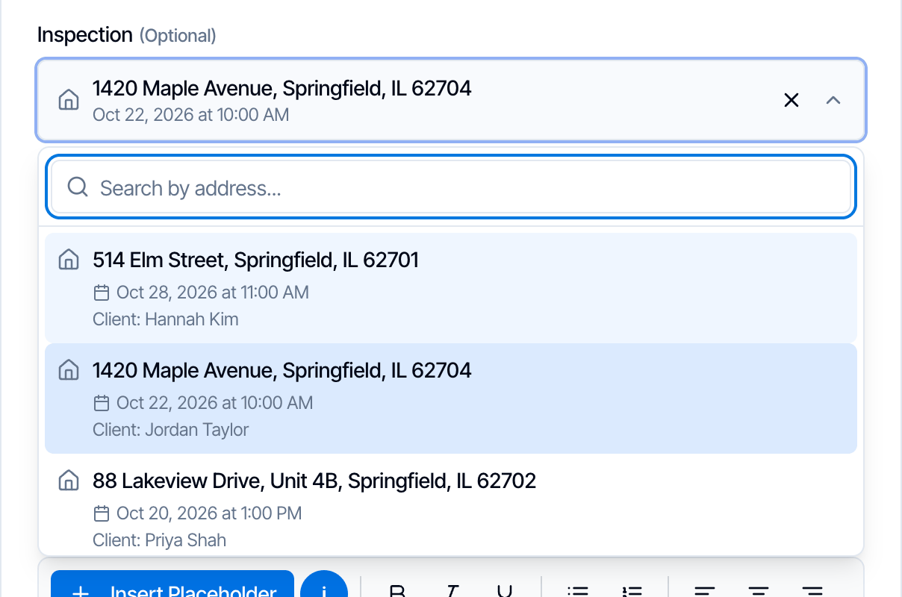Click the house icon beside 88 Lakeview Drive
Viewport: 902px width, 597px height.
click(69, 481)
